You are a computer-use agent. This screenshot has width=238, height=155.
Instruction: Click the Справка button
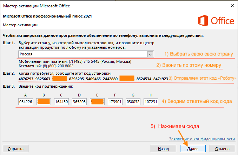(16, 149)
